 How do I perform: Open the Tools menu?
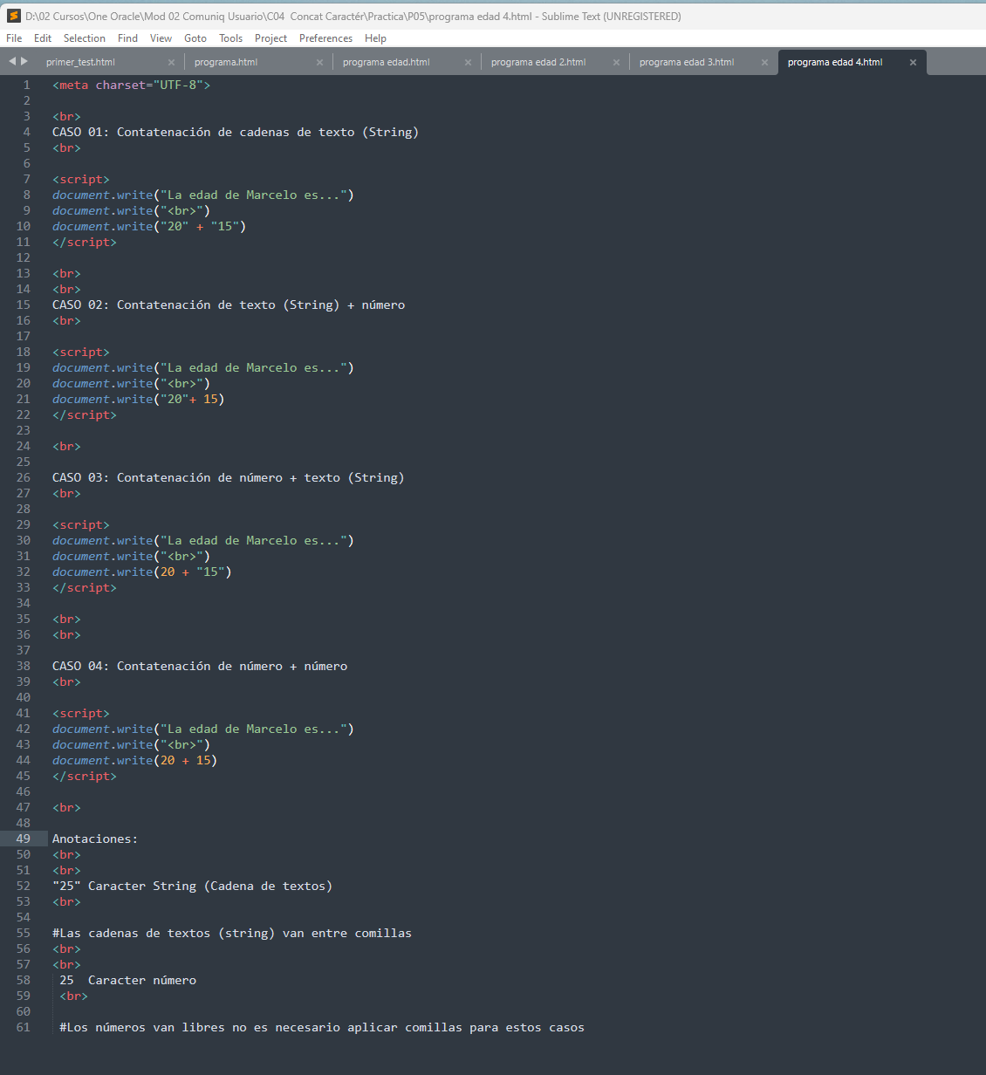click(231, 38)
